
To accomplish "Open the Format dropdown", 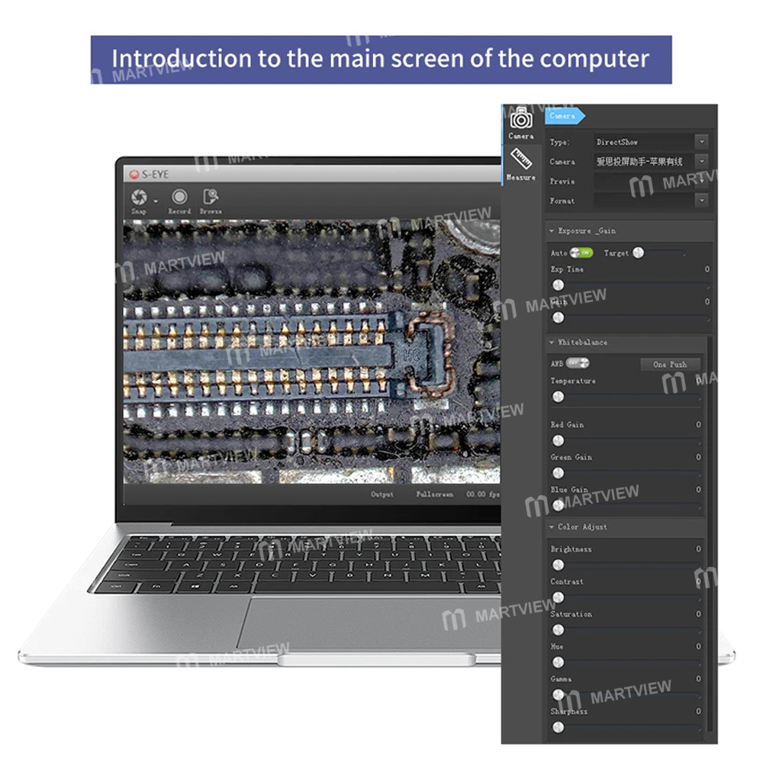I will [701, 201].
